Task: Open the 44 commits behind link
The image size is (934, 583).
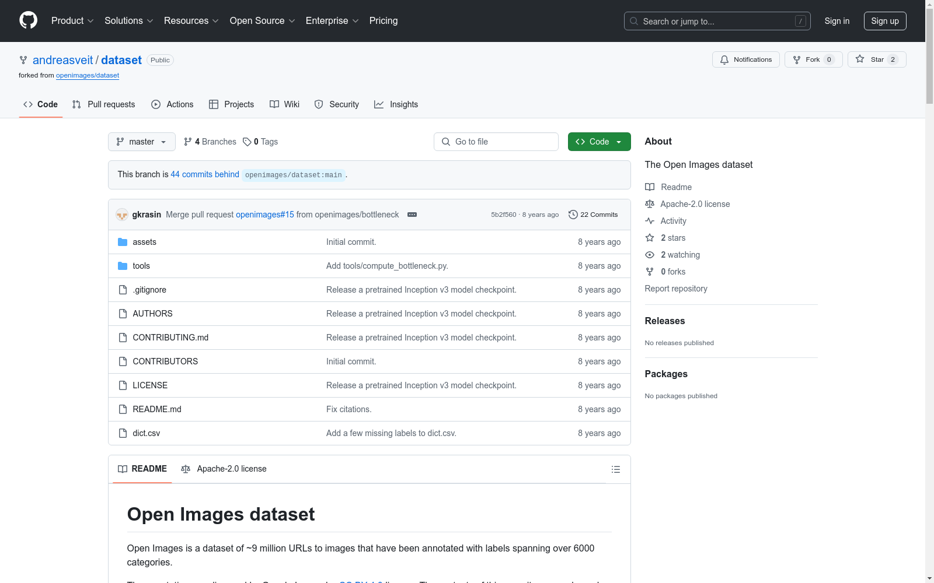Action: pos(205,174)
